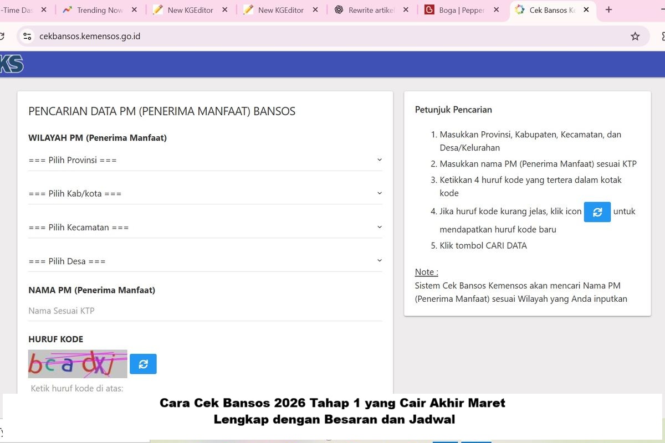Bookmark this page with the star icon
This screenshot has width=665, height=443.
(635, 37)
